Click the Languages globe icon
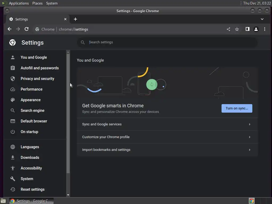Image resolution: width=272 pixels, height=204 pixels. coord(13,147)
